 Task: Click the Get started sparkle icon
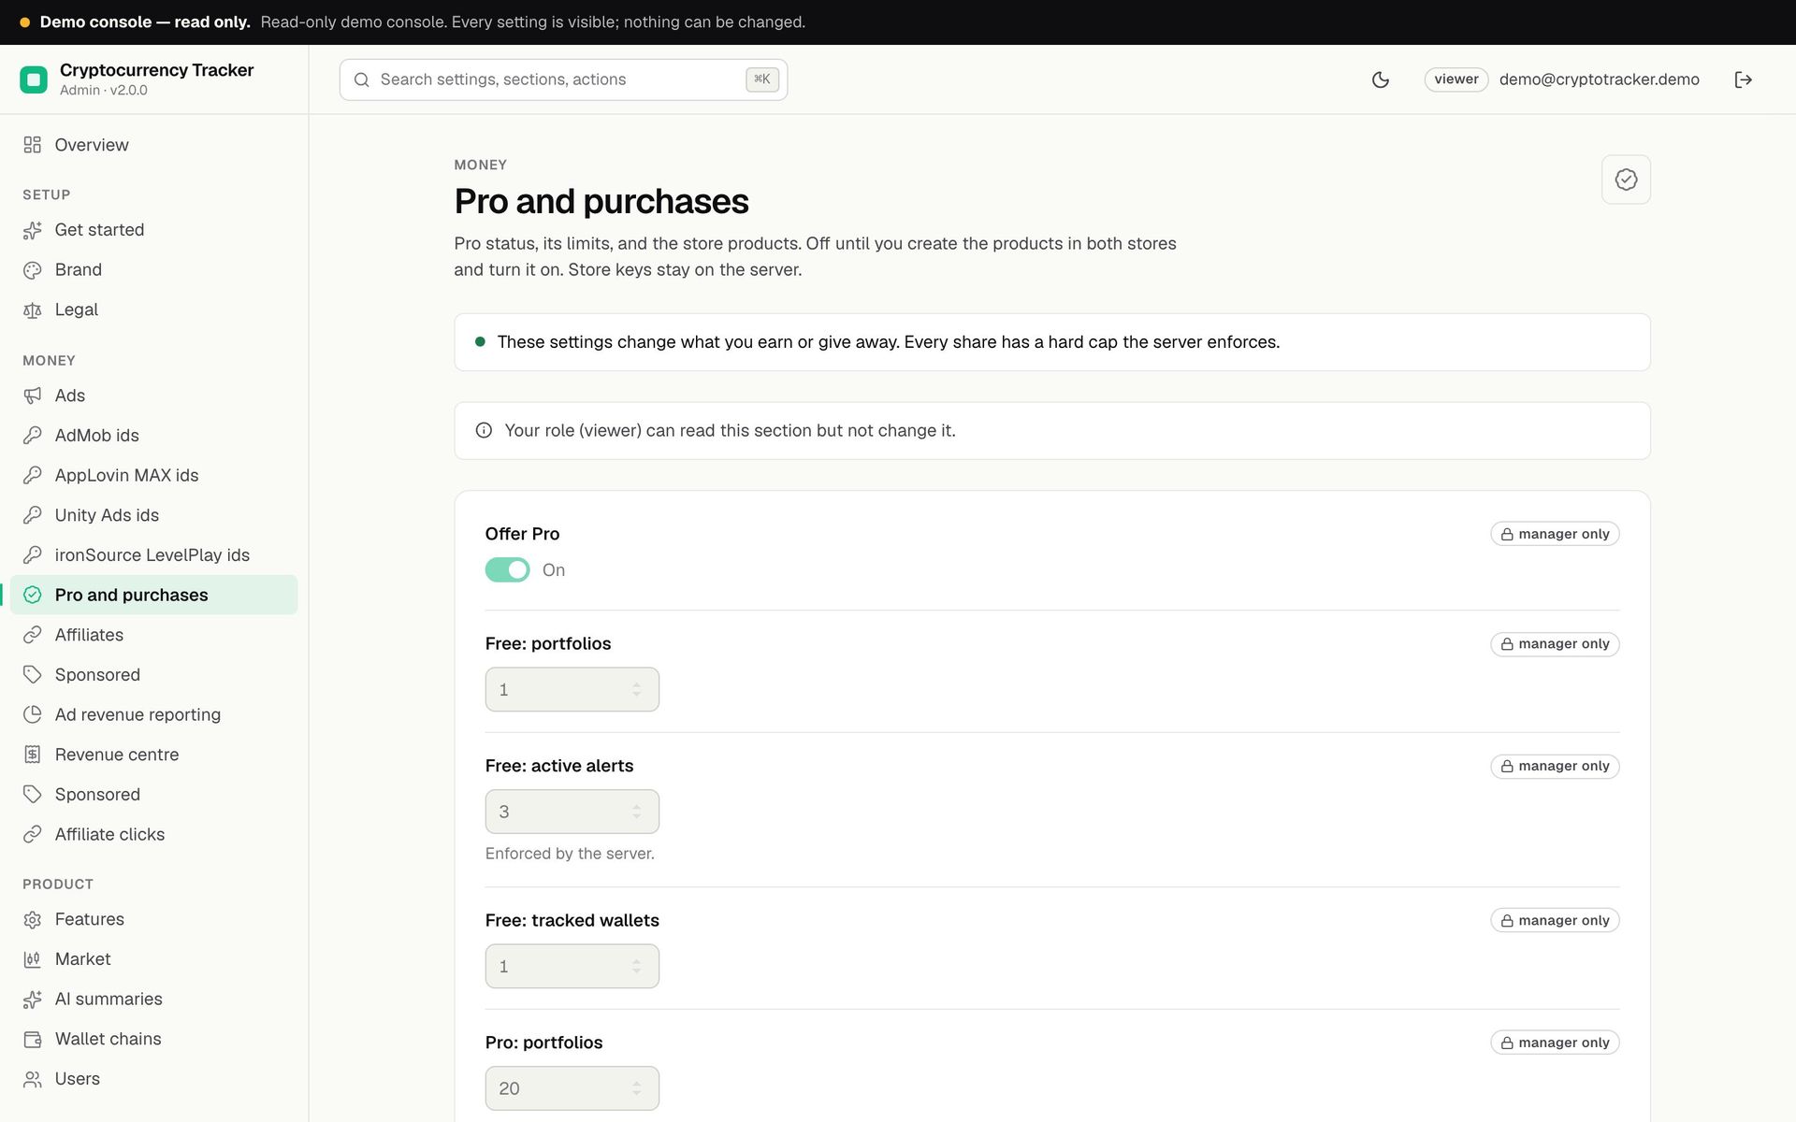[x=33, y=230]
